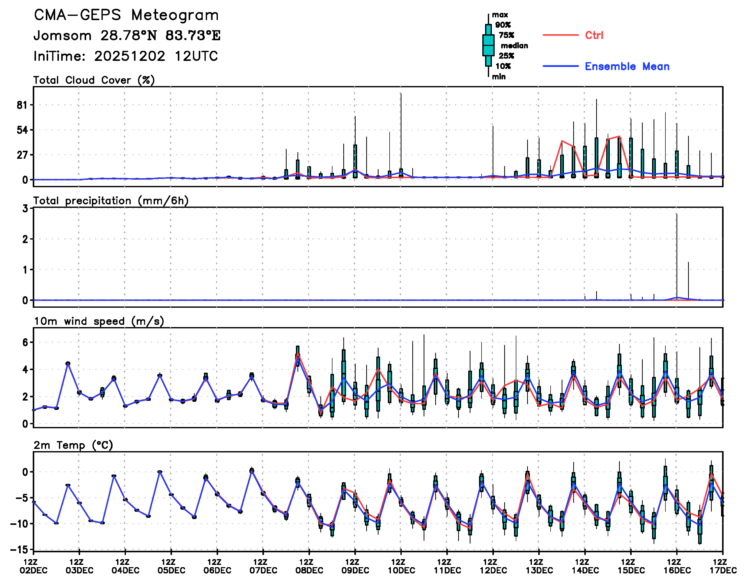Screen dimensions: 746x584
Task: Click the Total precipitation panel title
Action: tap(111, 201)
